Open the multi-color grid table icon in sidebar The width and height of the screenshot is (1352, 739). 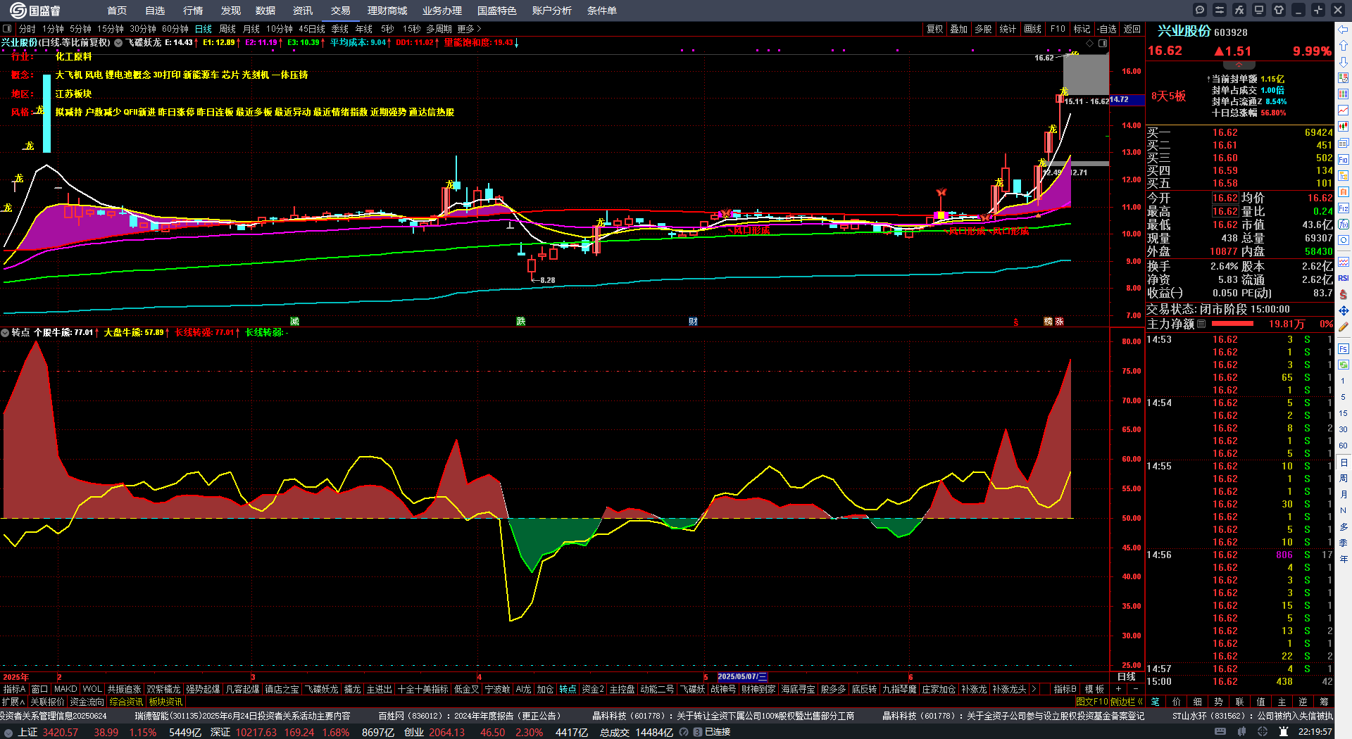click(x=1344, y=94)
